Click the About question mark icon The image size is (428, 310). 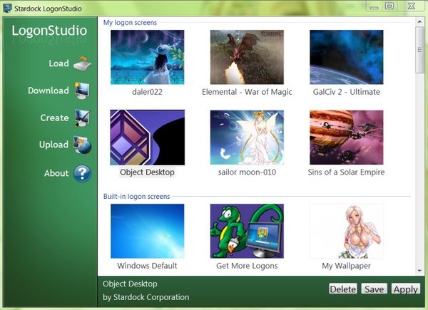pos(82,173)
